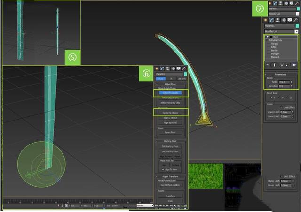Click Reset Pivot button
This screenshot has width=301, height=212.
click(x=170, y=132)
